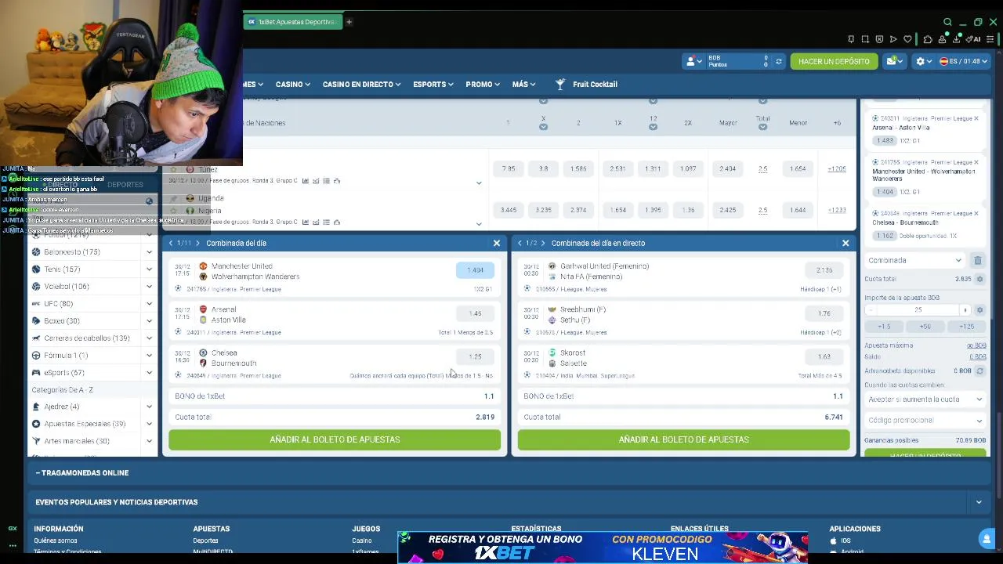Image resolution: width=1003 pixels, height=564 pixels.
Task: Go to previous Combinada del día page
Action: coord(170,243)
